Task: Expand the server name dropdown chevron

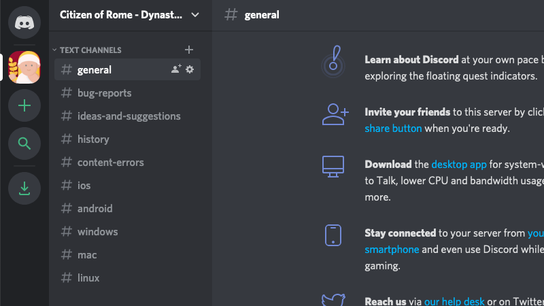Action: click(195, 15)
